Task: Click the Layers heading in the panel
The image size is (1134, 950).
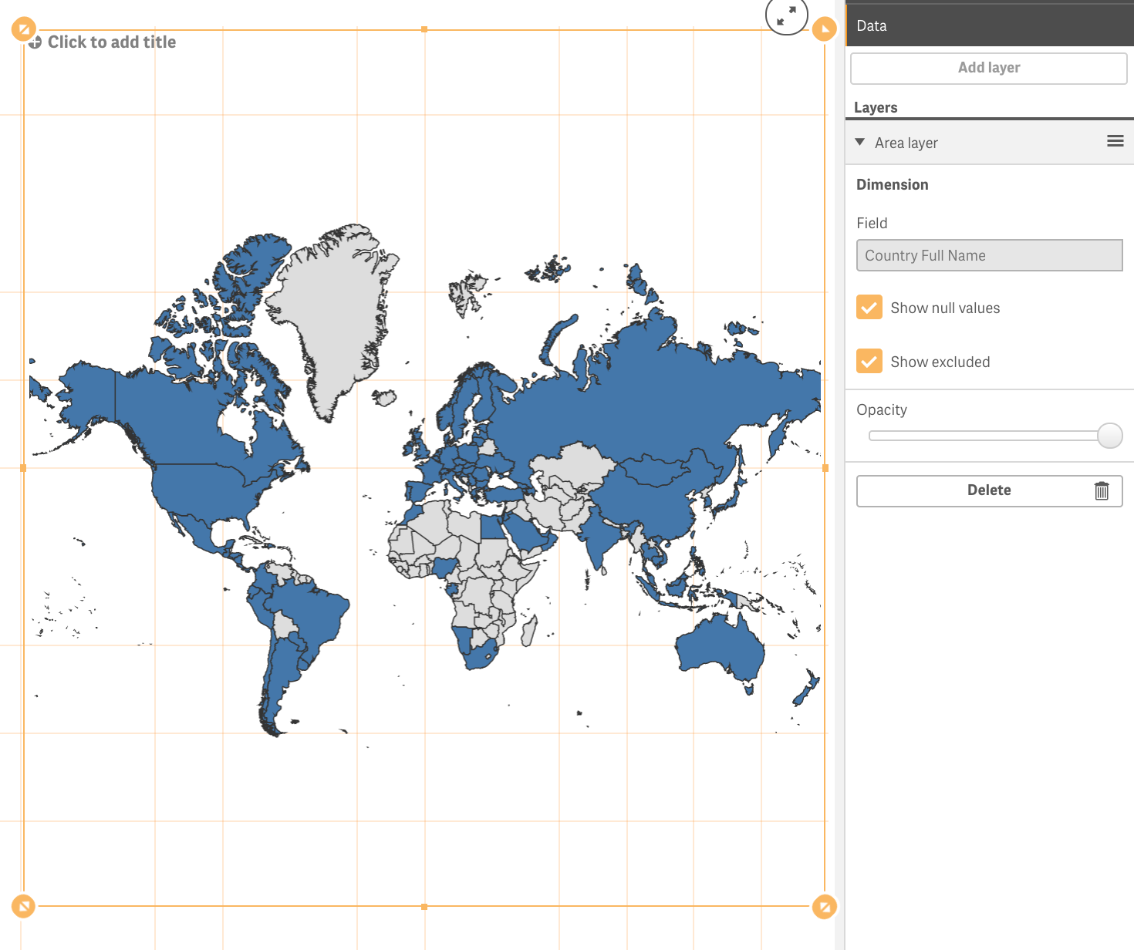Action: click(x=876, y=107)
